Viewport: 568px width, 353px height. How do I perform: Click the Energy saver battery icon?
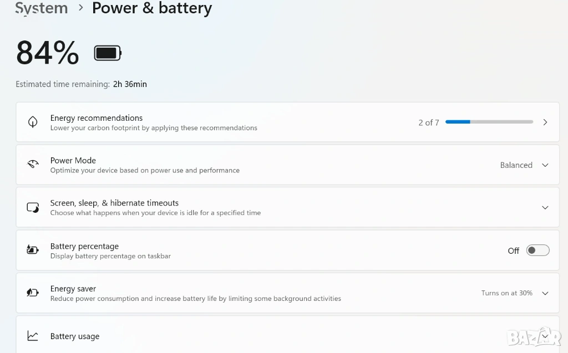point(33,293)
